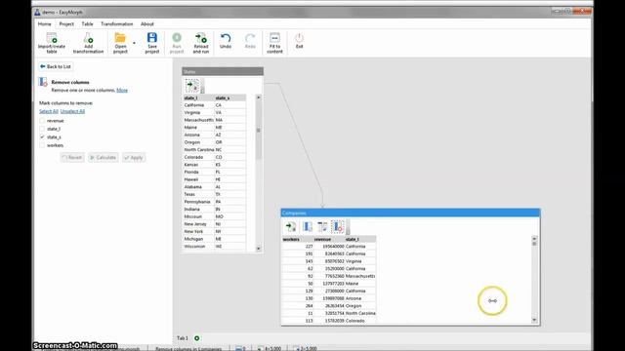This screenshot has height=351, width=625.
Task: Click Import/create table icon
Action: pos(52,38)
